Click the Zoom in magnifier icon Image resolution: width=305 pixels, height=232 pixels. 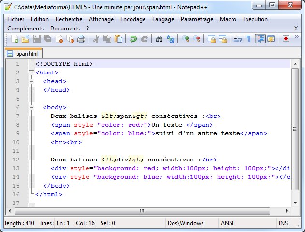pos(186,39)
